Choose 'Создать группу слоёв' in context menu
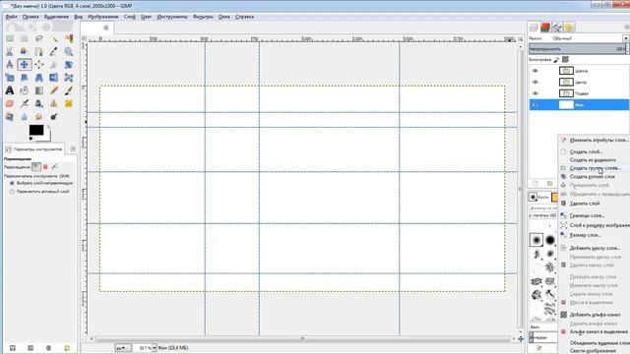The width and height of the screenshot is (630, 354). tap(595, 168)
